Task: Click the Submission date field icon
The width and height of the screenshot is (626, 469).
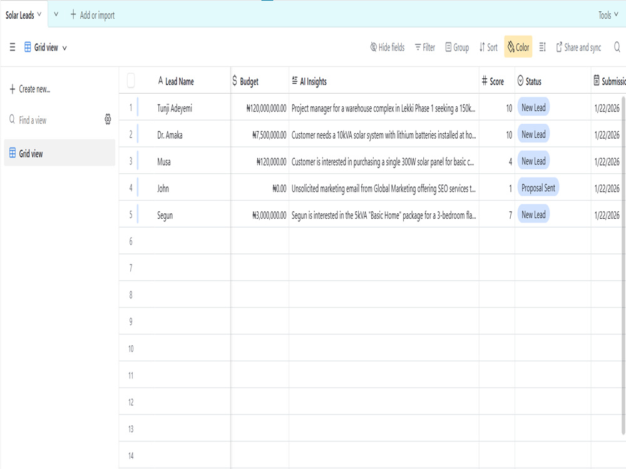Action: (x=597, y=81)
